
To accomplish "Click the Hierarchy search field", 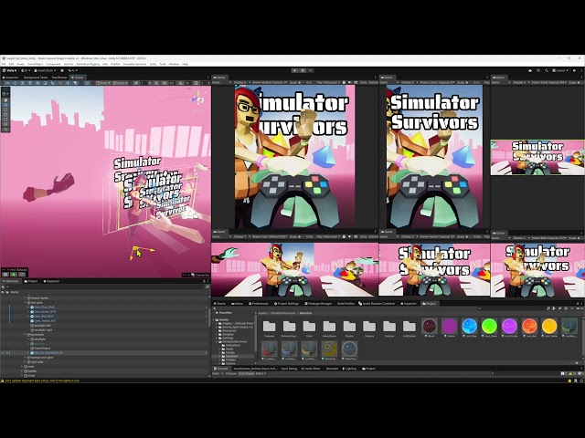I will [104, 287].
